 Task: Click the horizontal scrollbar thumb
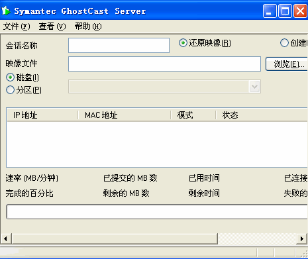[115, 238]
